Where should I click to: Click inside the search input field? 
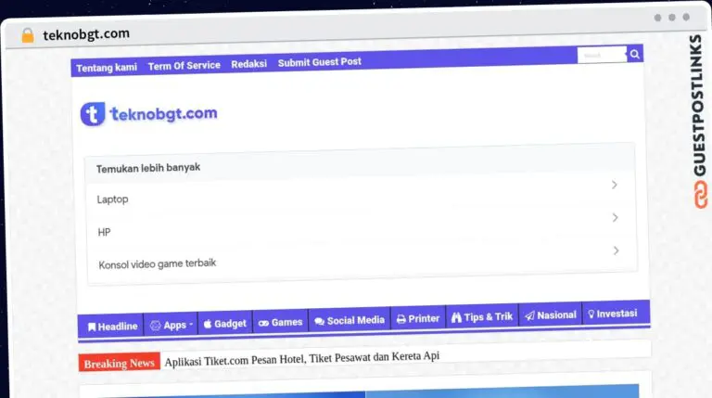point(602,55)
